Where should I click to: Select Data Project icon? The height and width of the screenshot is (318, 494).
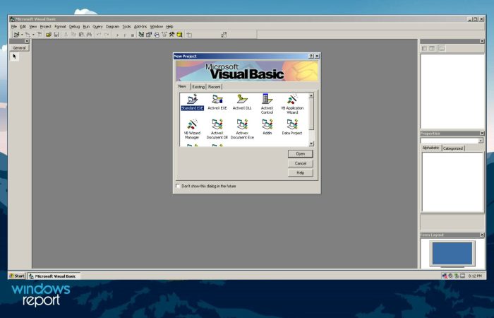(x=292, y=127)
